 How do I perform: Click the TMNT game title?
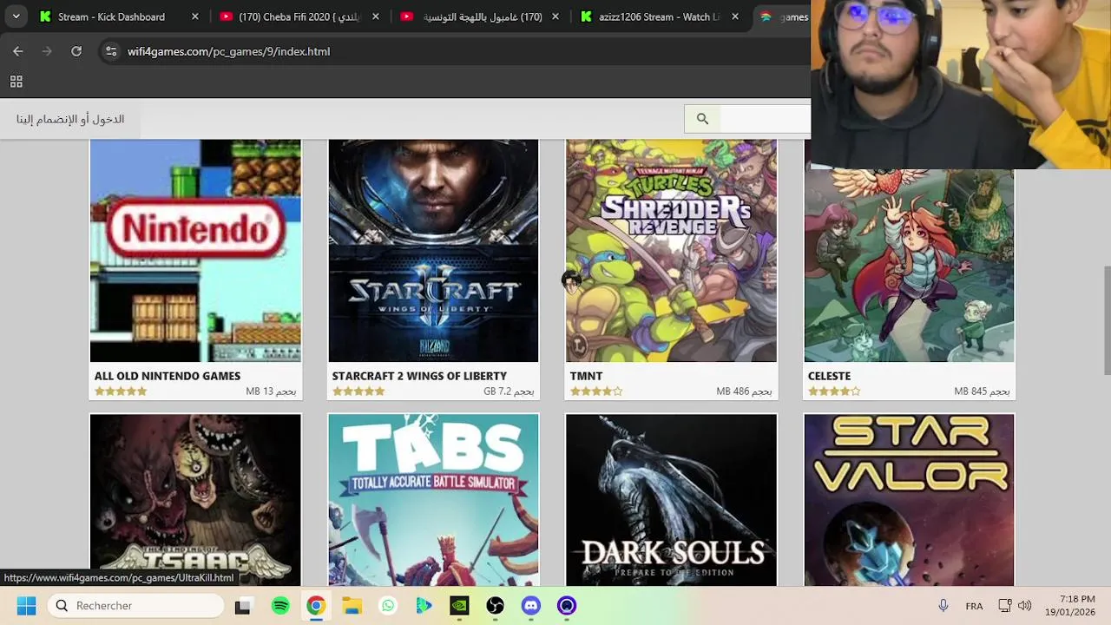[x=586, y=376]
